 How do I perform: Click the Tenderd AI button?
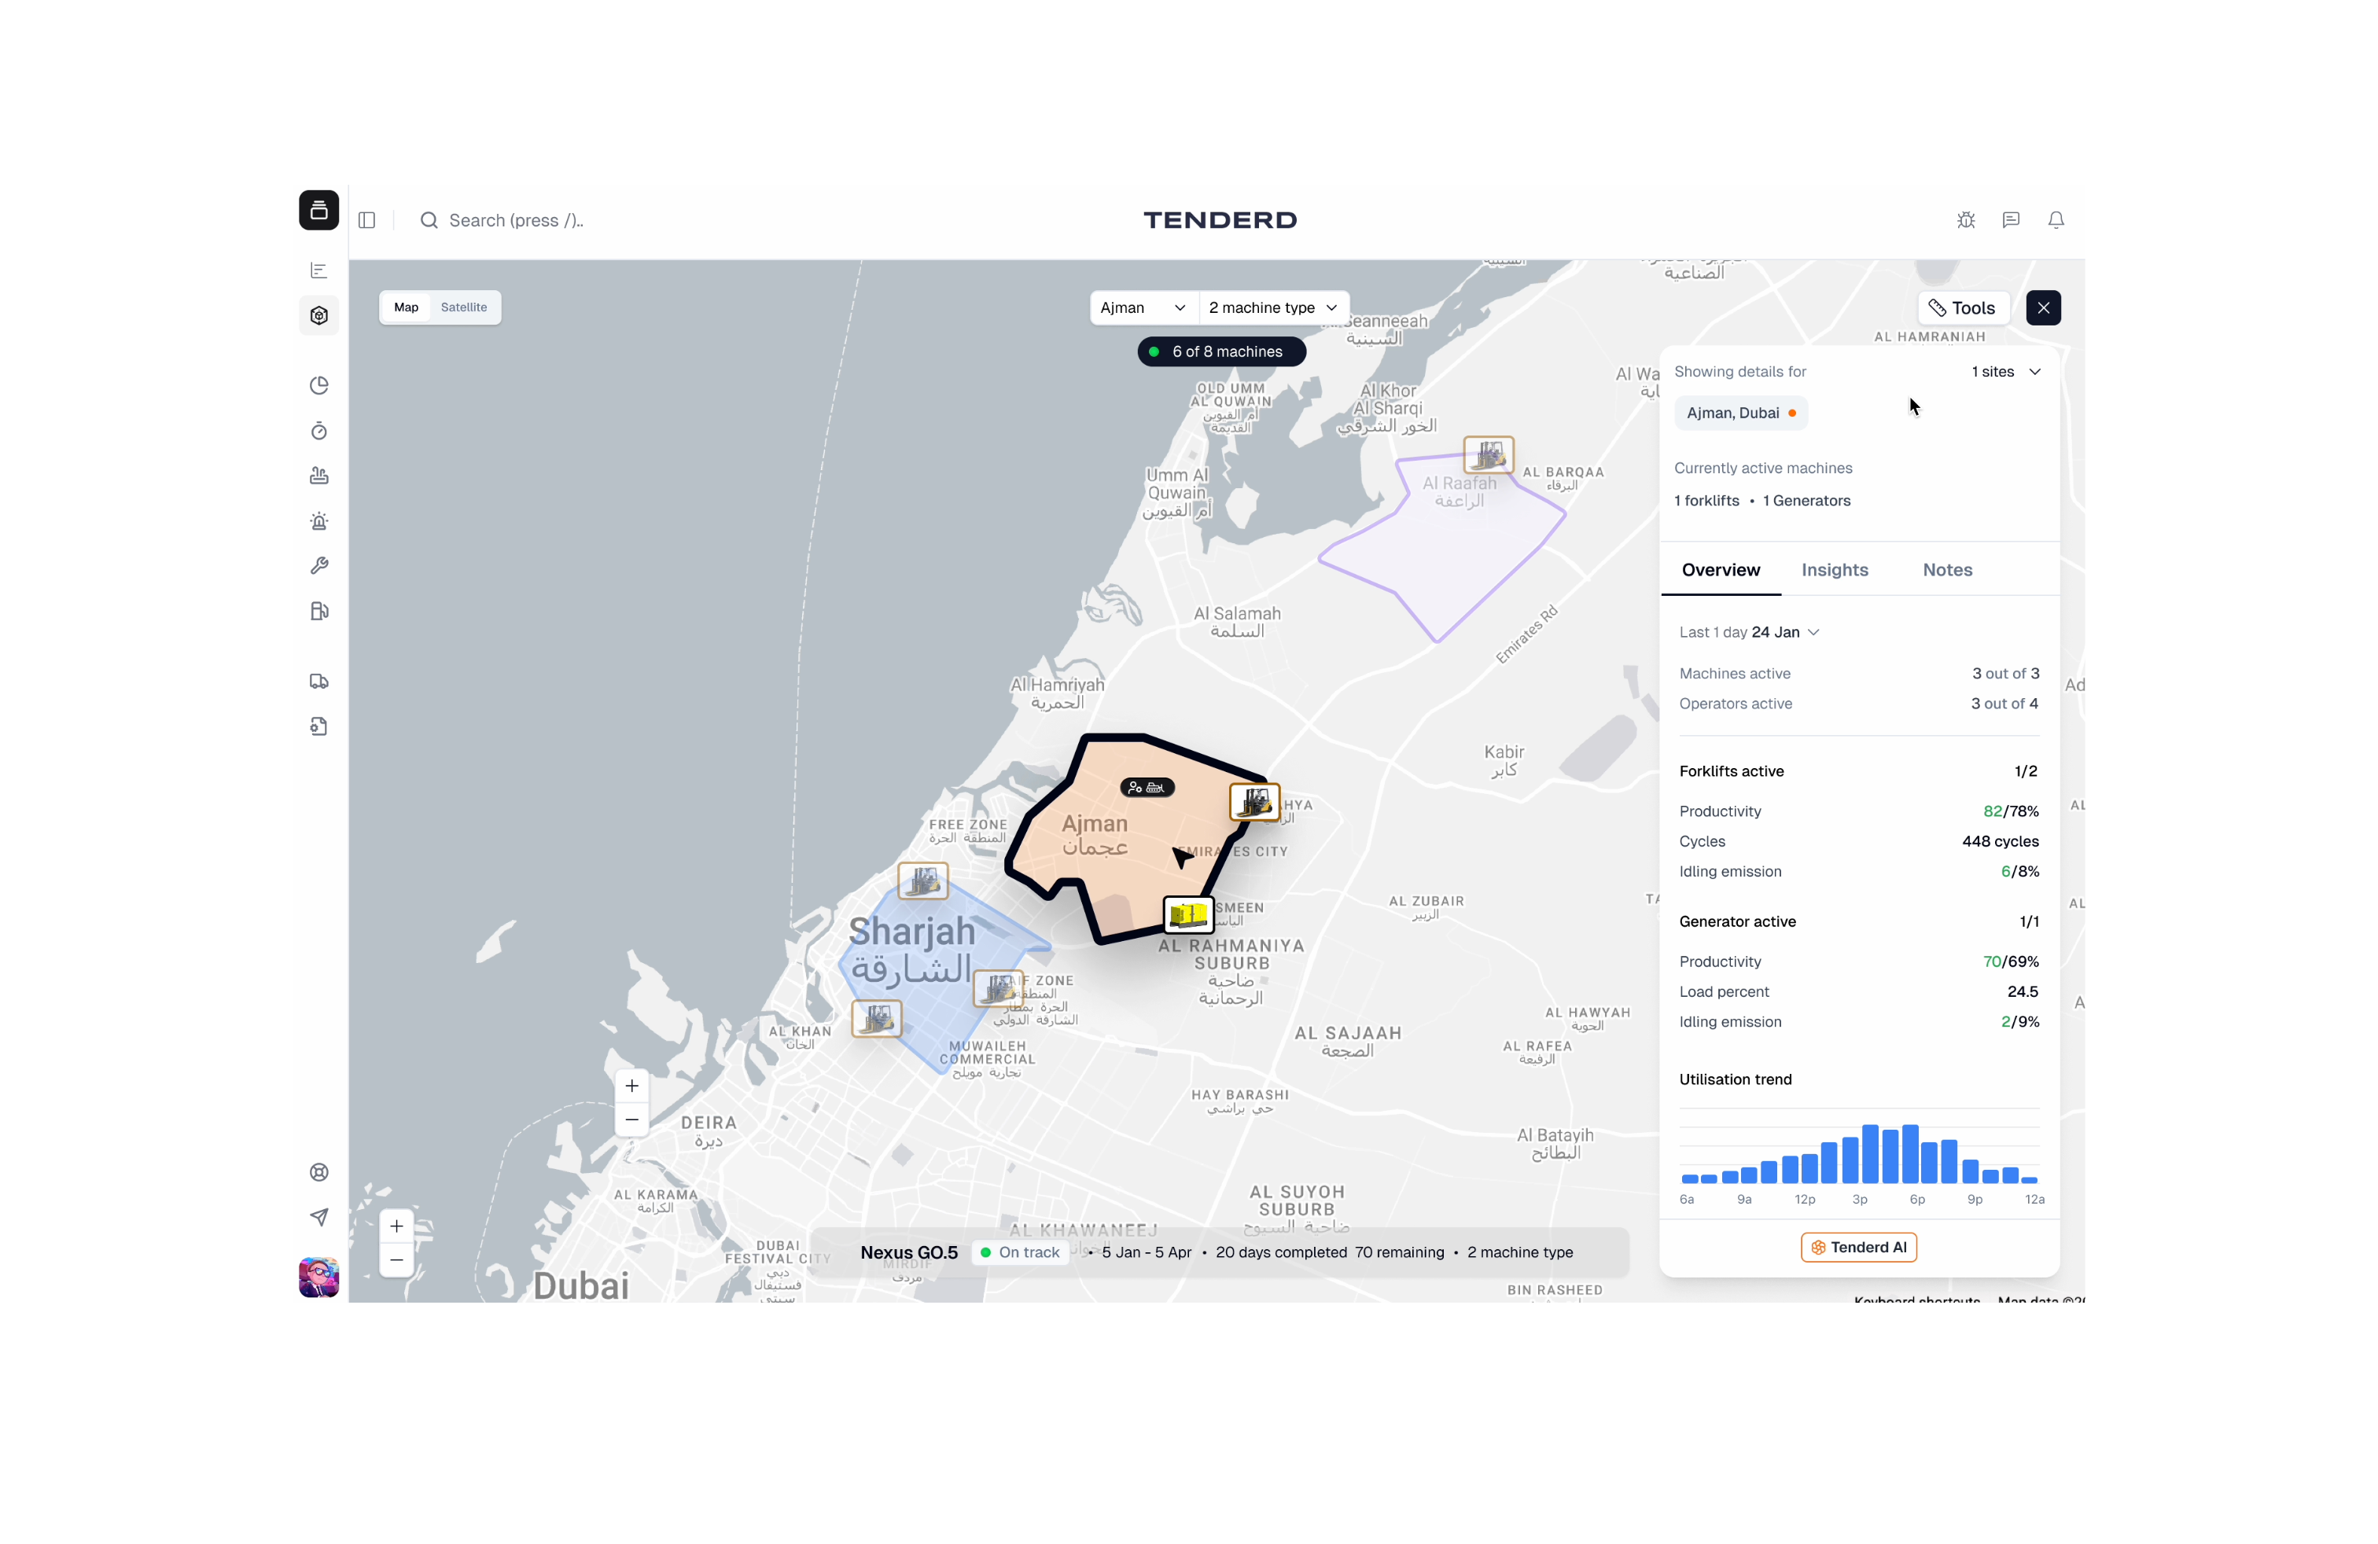click(1858, 1248)
